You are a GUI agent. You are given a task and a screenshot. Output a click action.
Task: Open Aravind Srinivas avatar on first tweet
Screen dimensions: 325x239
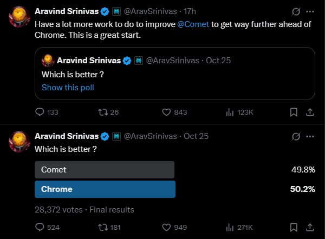tap(18, 18)
